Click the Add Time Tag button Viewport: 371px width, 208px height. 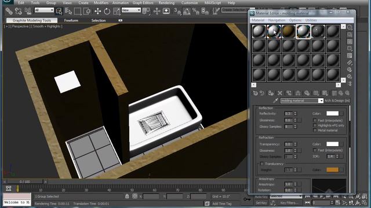pyautogui.click(x=221, y=203)
